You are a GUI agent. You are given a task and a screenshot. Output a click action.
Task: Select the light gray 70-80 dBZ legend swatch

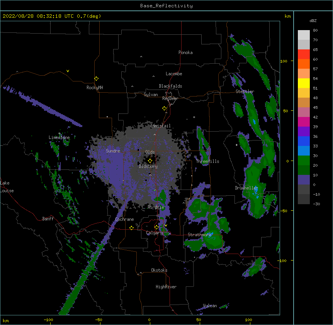point(304,35)
